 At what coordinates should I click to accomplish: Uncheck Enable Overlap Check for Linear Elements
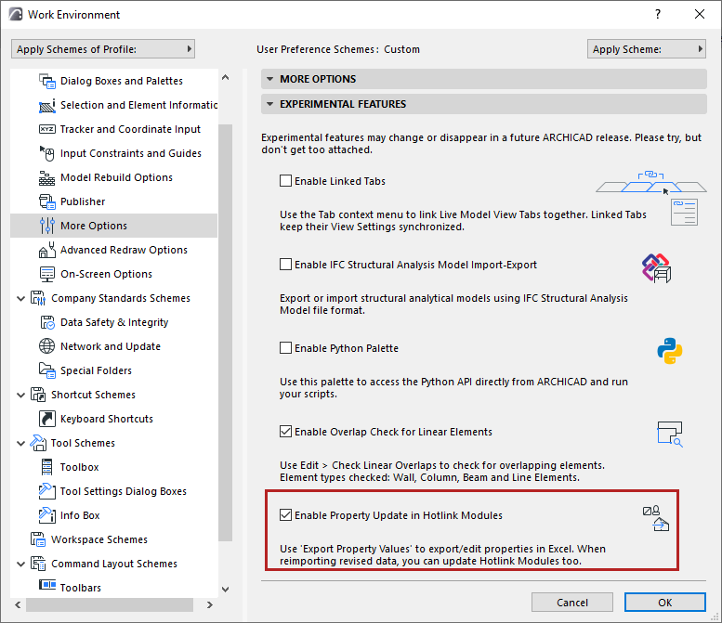pos(285,432)
